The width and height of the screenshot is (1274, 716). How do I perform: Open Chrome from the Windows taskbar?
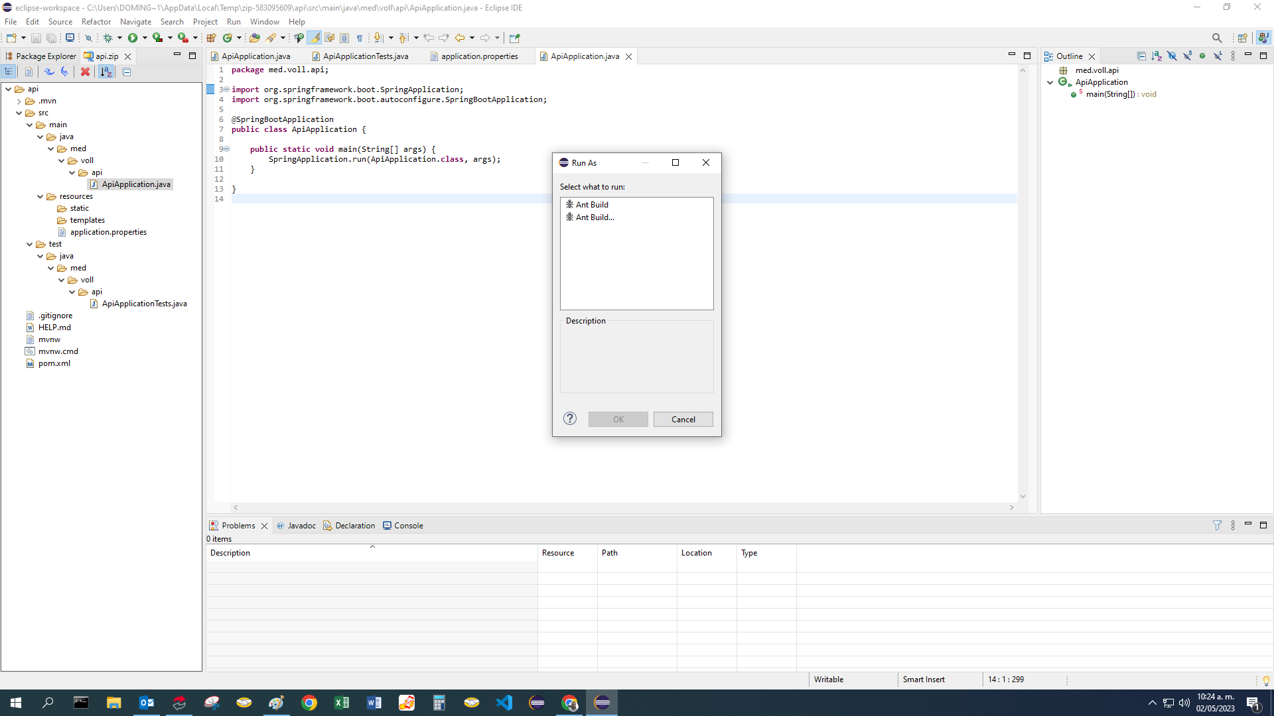tap(309, 703)
